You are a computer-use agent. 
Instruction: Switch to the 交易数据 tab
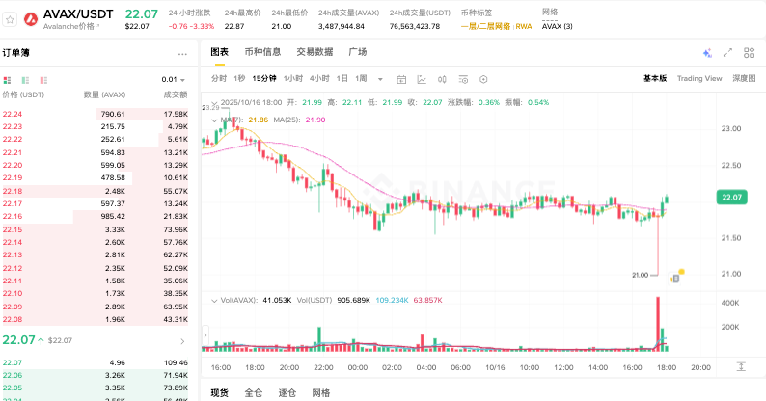tap(315, 52)
